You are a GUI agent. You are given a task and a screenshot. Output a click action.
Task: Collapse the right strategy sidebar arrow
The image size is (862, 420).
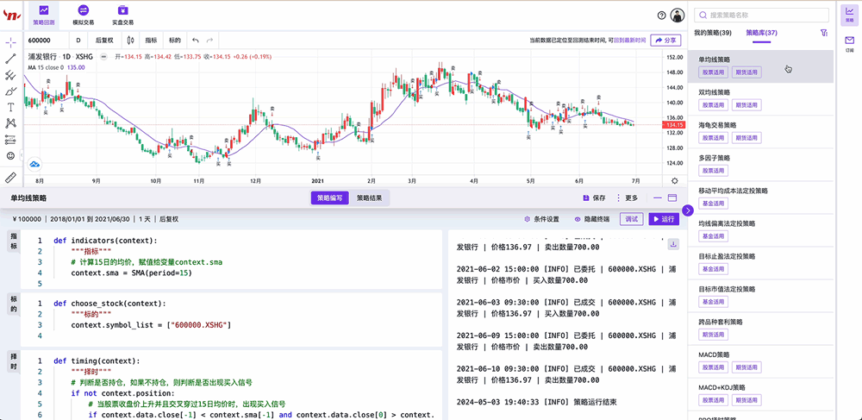(687, 210)
